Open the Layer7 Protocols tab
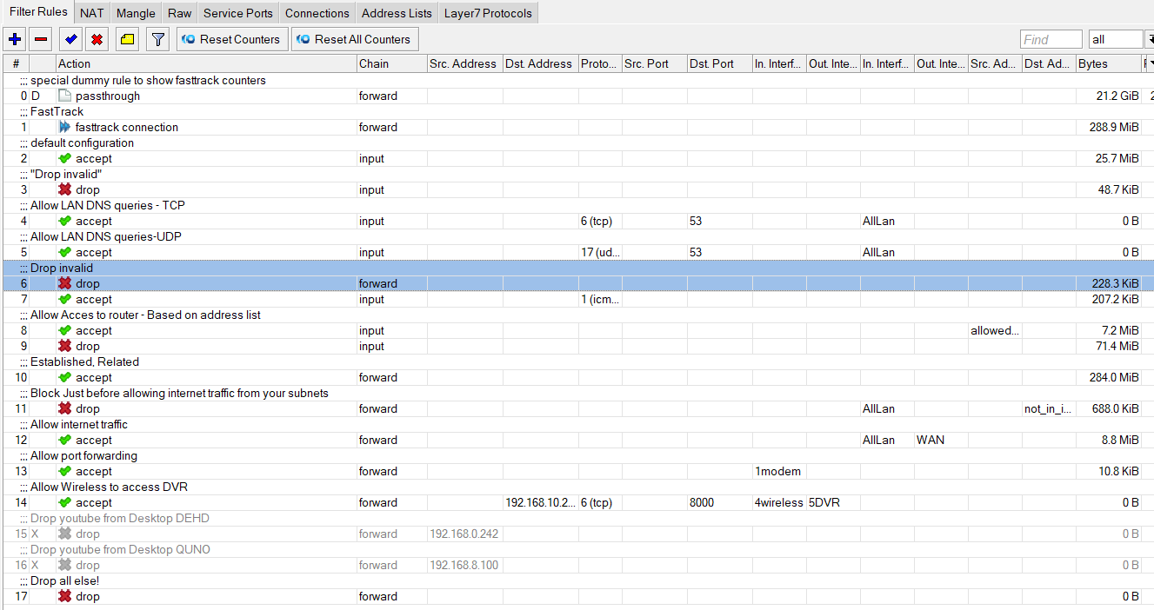The image size is (1154, 610). tap(488, 13)
